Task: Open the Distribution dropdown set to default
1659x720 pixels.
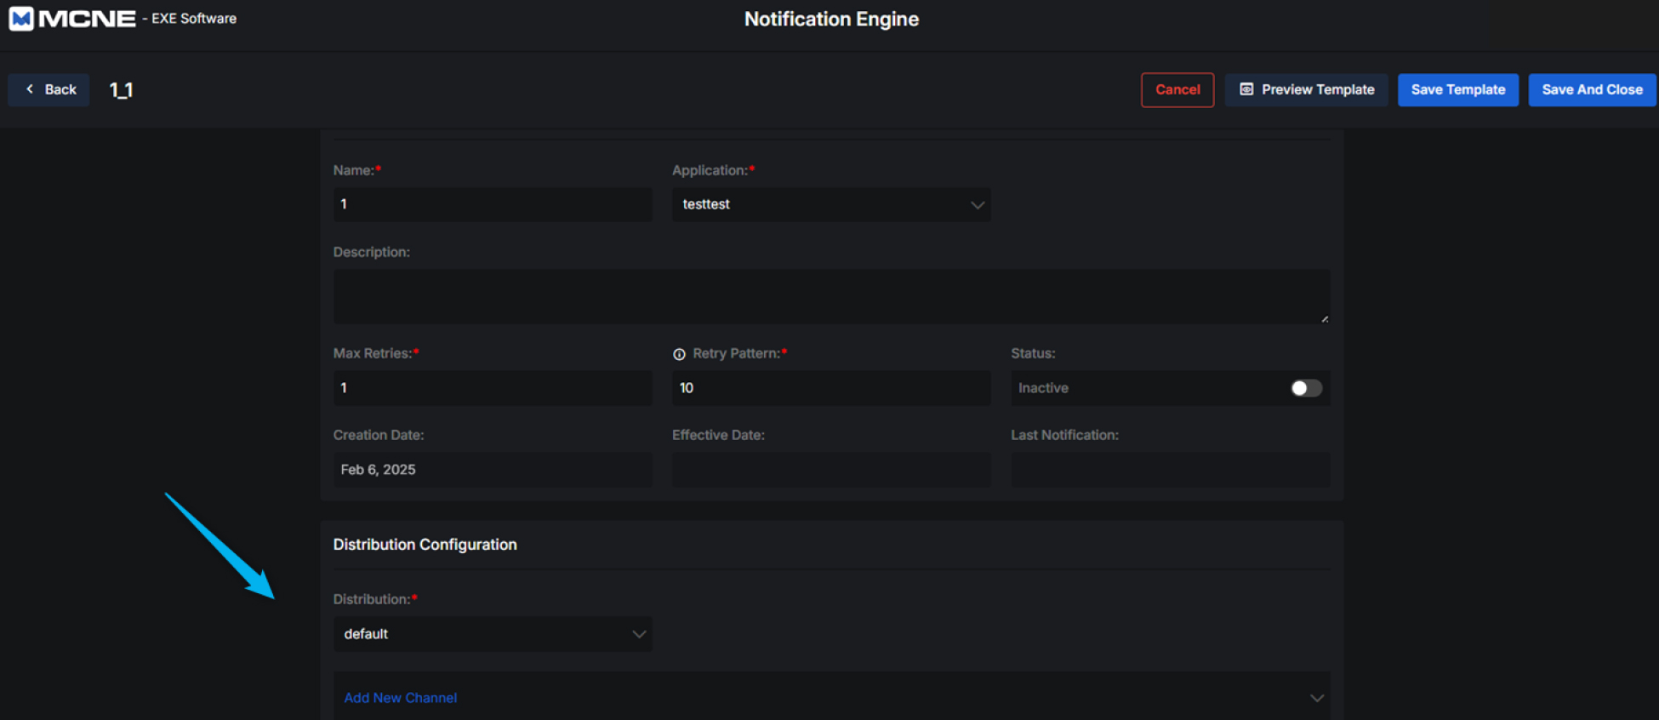Action: pyautogui.click(x=492, y=634)
